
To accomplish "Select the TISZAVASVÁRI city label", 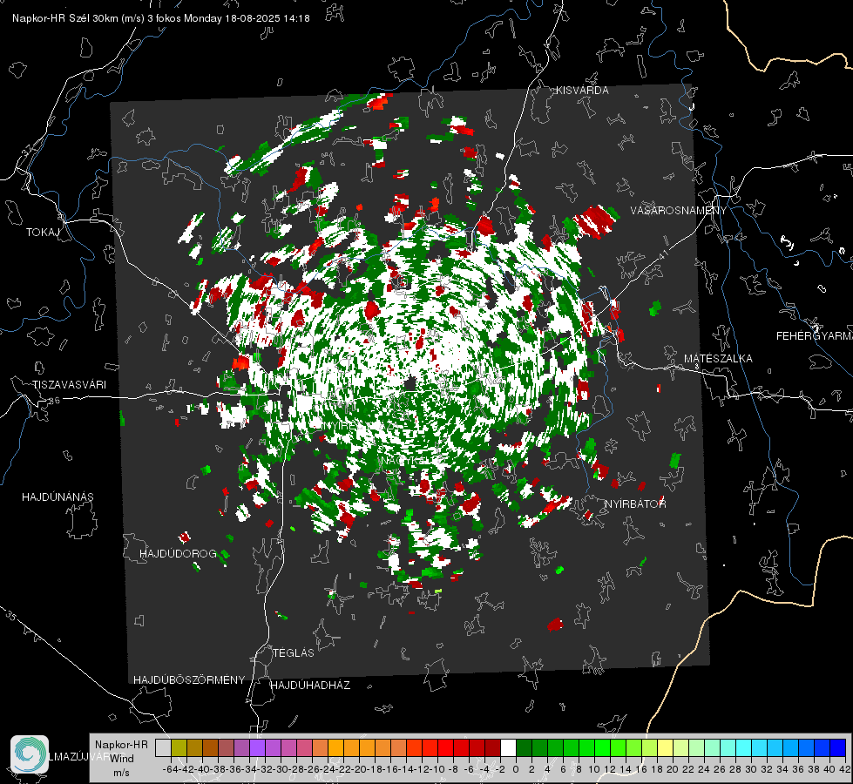I will (x=69, y=385).
